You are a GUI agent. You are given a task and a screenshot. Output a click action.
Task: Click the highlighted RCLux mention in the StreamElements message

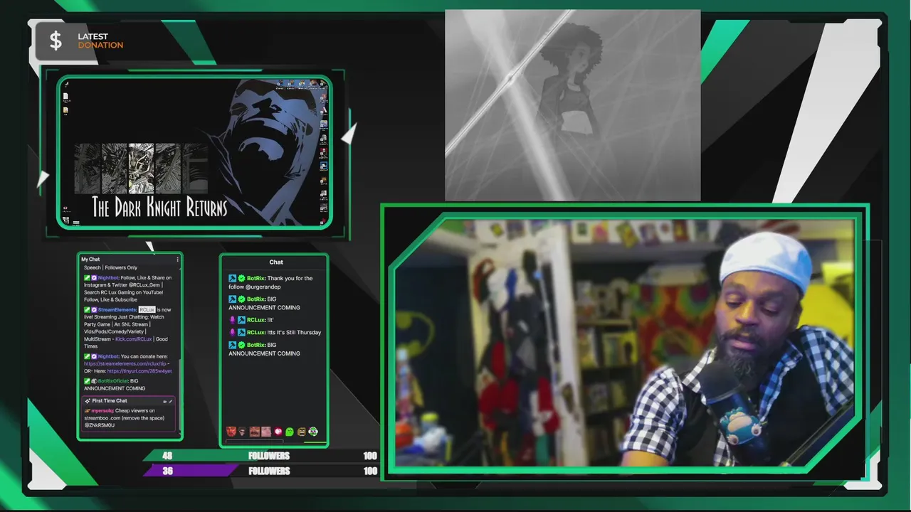pyautogui.click(x=147, y=310)
